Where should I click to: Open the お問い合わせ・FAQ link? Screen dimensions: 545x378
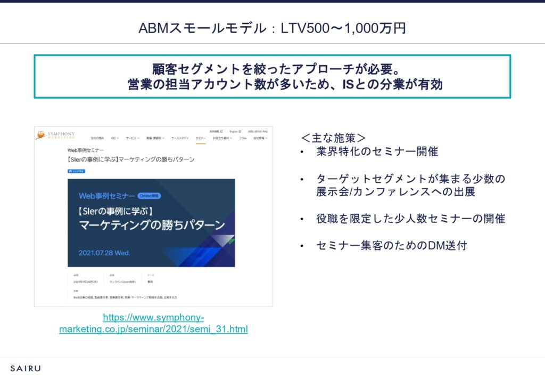pos(257,131)
